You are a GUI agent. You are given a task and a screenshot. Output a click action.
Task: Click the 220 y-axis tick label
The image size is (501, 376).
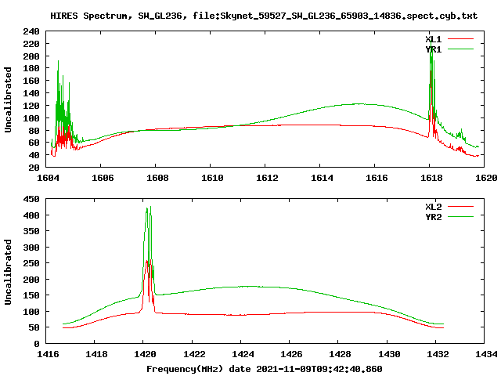(x=31, y=44)
